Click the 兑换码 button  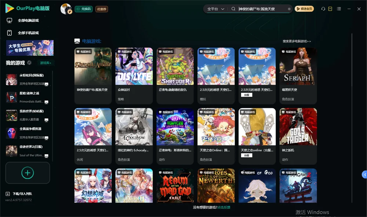coord(84,9)
